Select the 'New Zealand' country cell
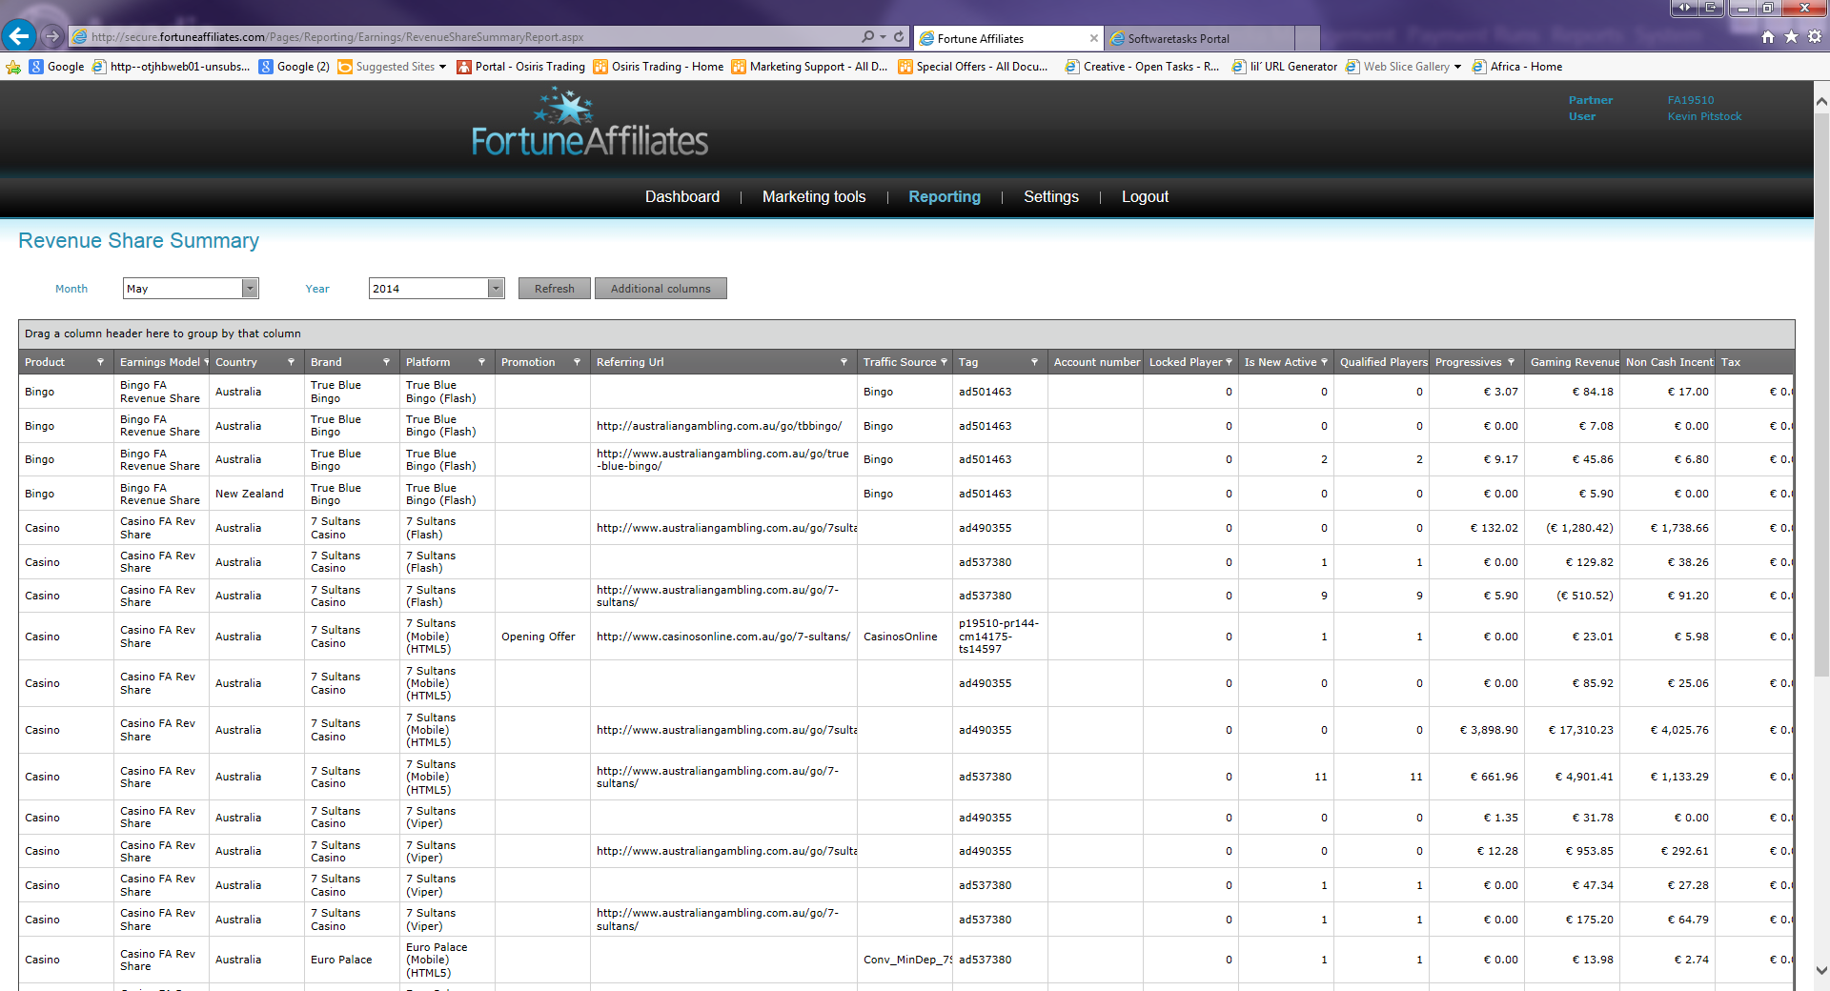The width and height of the screenshot is (1830, 991). (x=256, y=494)
